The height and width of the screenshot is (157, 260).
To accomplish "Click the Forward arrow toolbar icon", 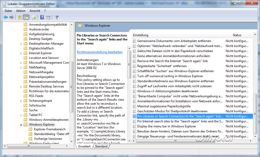I will pyautogui.click(x=11, y=17).
